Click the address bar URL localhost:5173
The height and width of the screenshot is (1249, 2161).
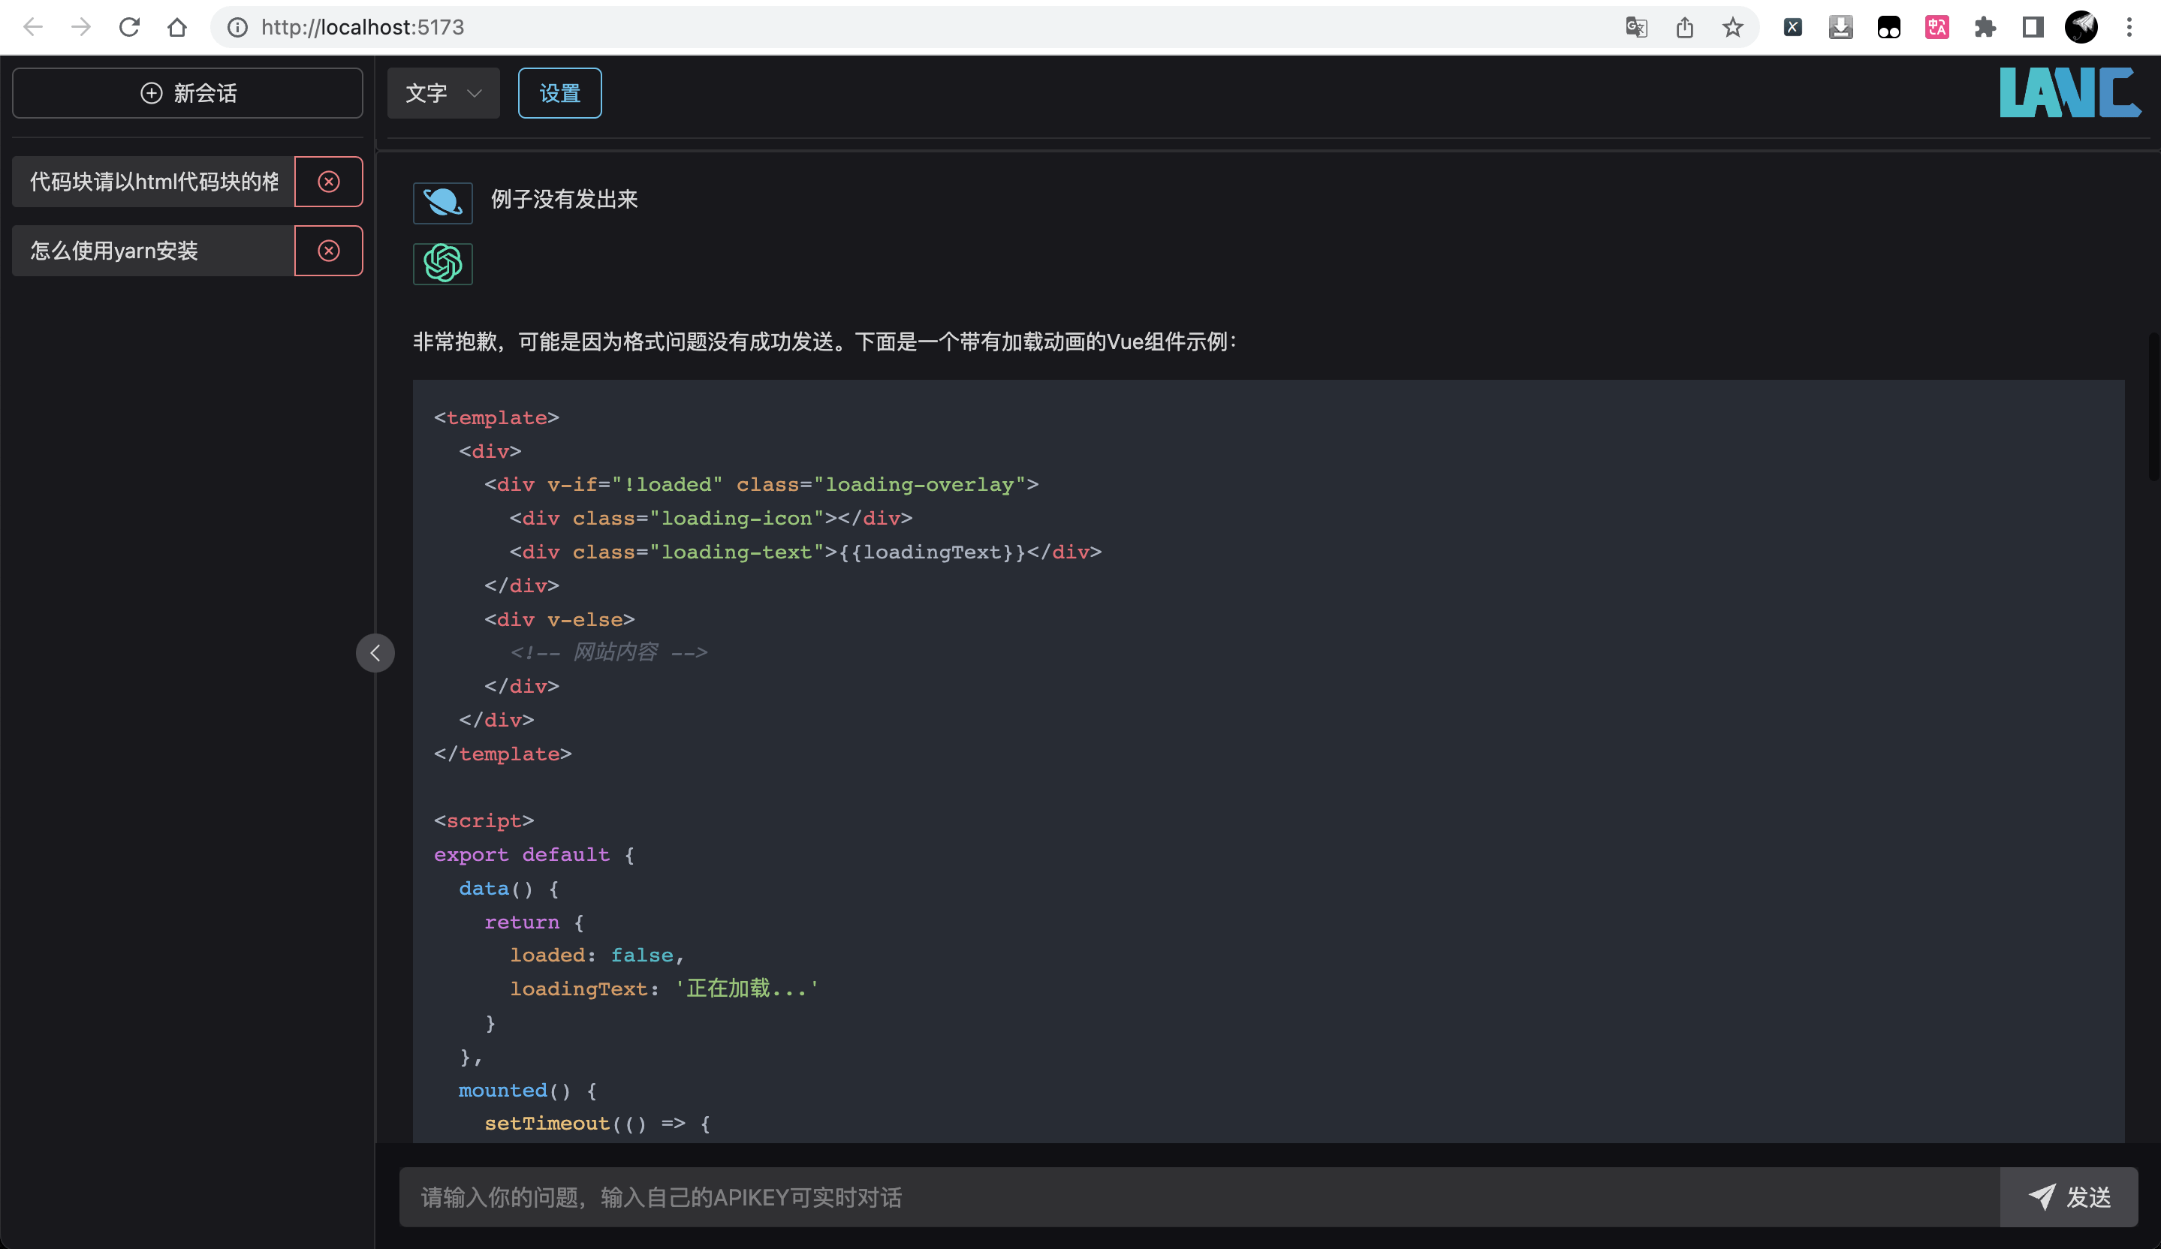[x=363, y=28]
